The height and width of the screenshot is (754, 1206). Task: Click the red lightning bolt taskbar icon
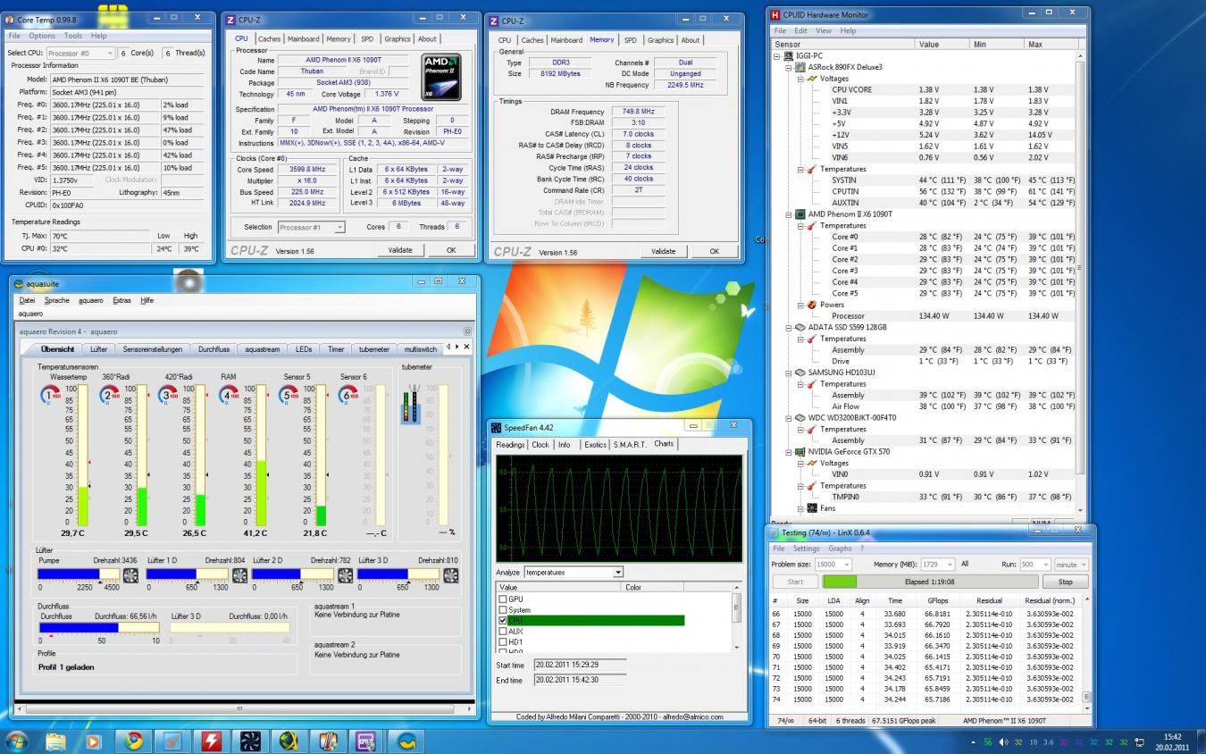pos(212,741)
